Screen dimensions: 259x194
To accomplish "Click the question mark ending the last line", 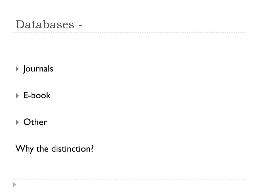I will pyautogui.click(x=92, y=149).
